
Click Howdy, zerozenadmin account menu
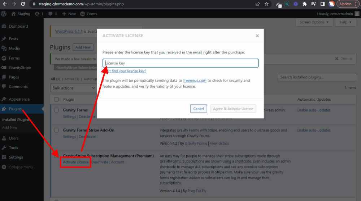pos(338,14)
